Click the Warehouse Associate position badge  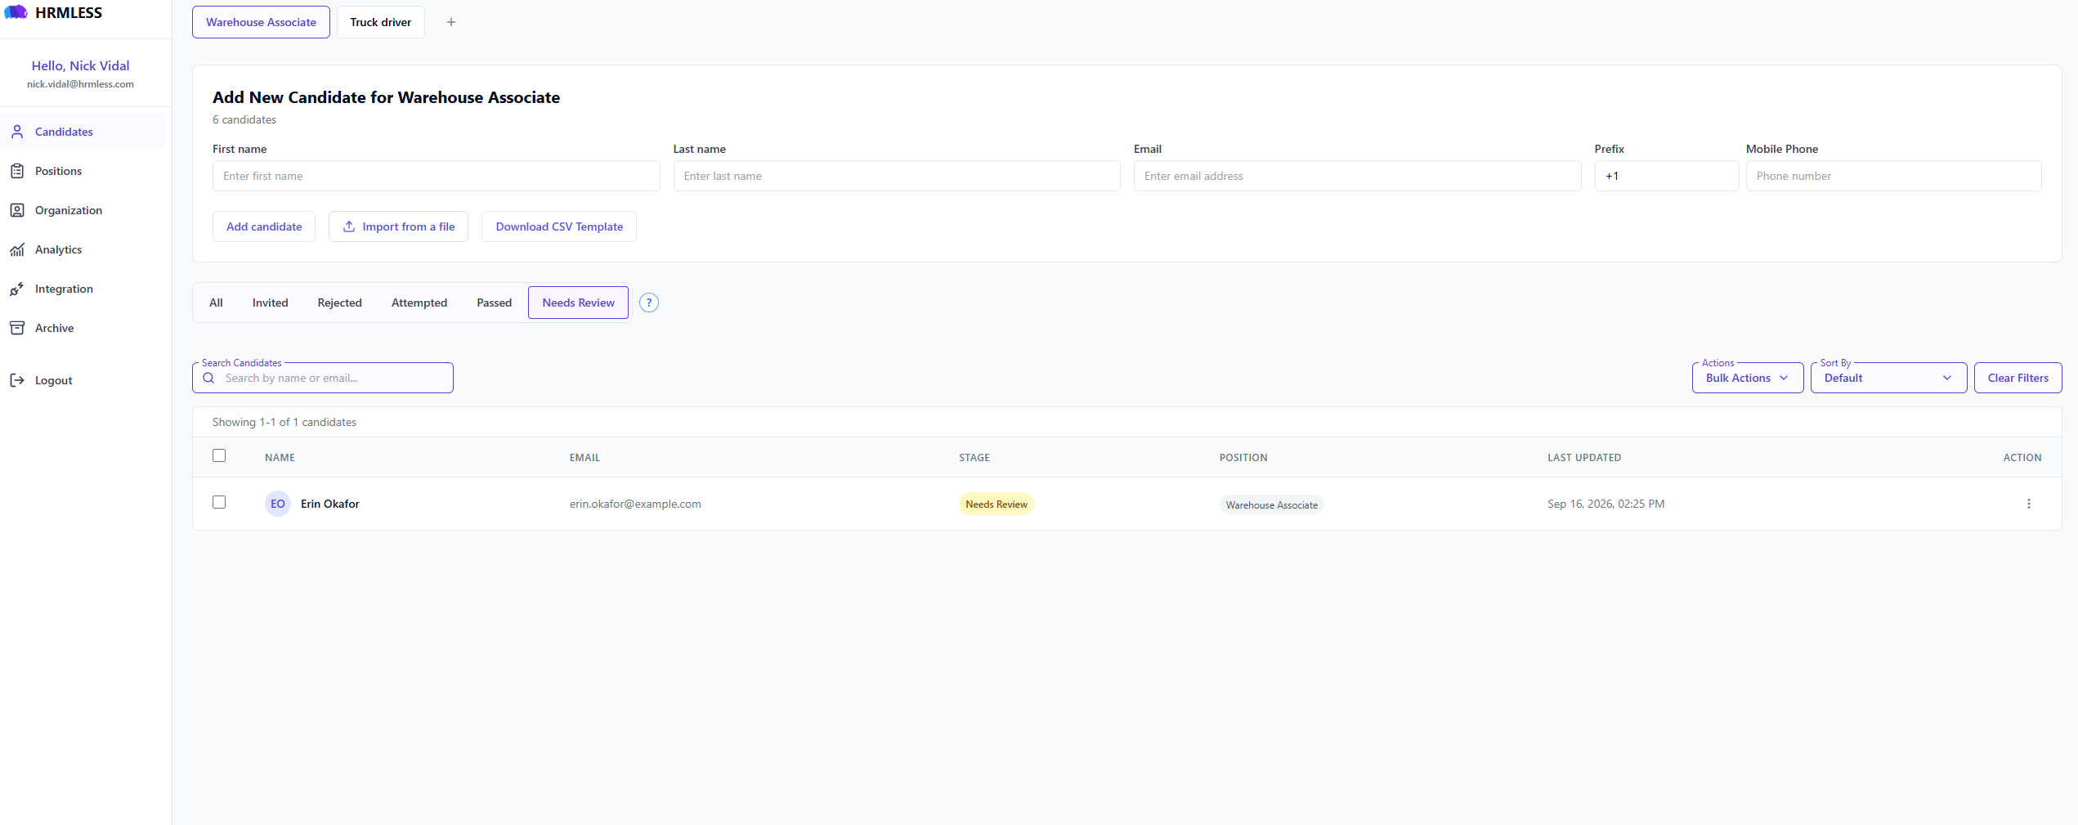coord(1271,504)
